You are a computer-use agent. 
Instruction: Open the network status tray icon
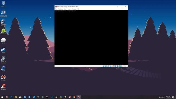tap(162, 97)
